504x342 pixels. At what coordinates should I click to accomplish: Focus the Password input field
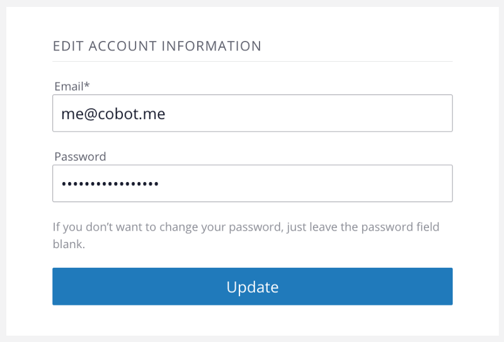(252, 183)
